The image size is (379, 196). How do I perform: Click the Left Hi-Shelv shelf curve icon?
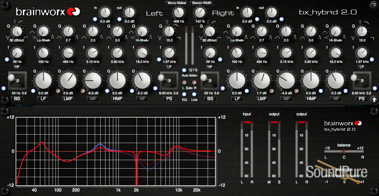click(x=132, y=37)
